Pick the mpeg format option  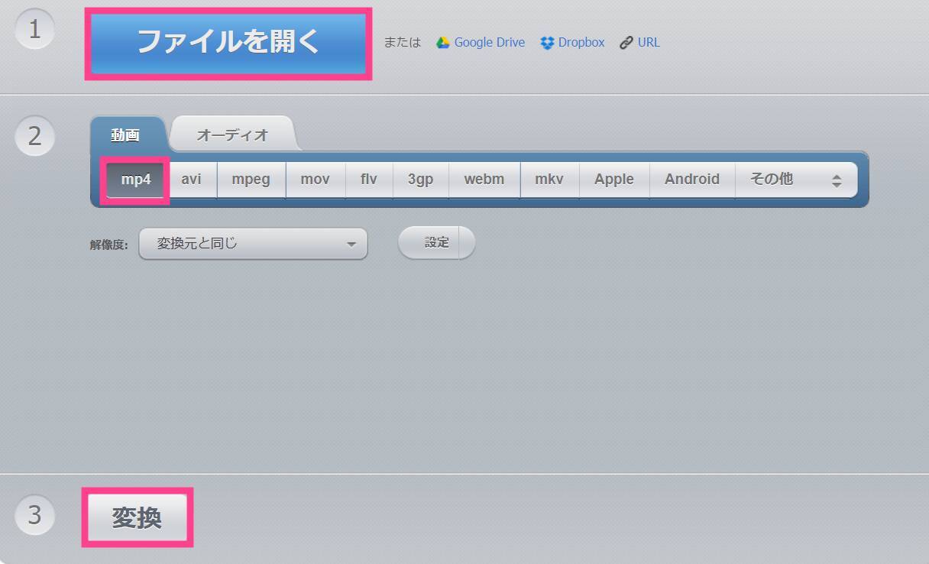pyautogui.click(x=251, y=180)
